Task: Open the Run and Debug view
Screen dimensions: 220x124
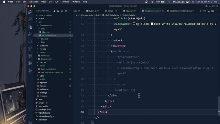Action: 30,34
